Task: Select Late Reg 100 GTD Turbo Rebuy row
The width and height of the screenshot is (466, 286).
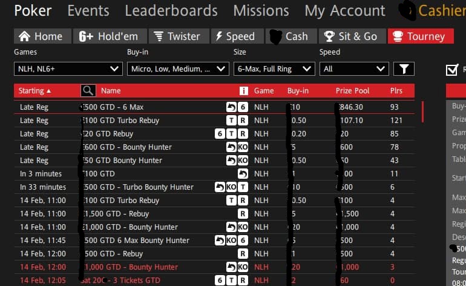Action: [214, 120]
